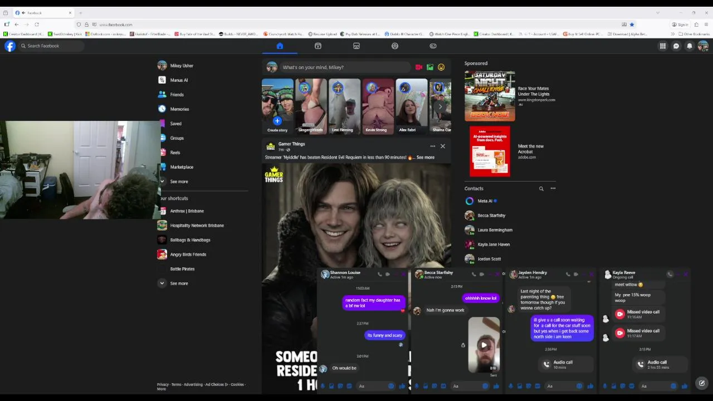Open the notifications bell icon

690,46
